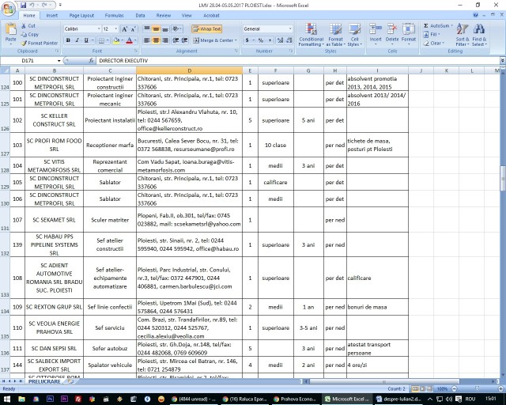Open Cell Styles gallery
506x405 pixels.
point(355,35)
